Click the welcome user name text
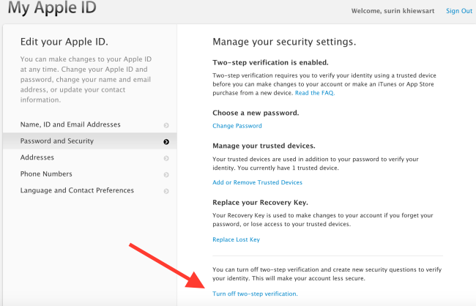The width and height of the screenshot is (476, 306). pos(393,11)
